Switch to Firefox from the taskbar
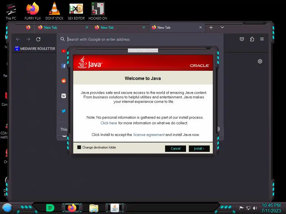The width and height of the screenshot is (286, 214). [72, 208]
